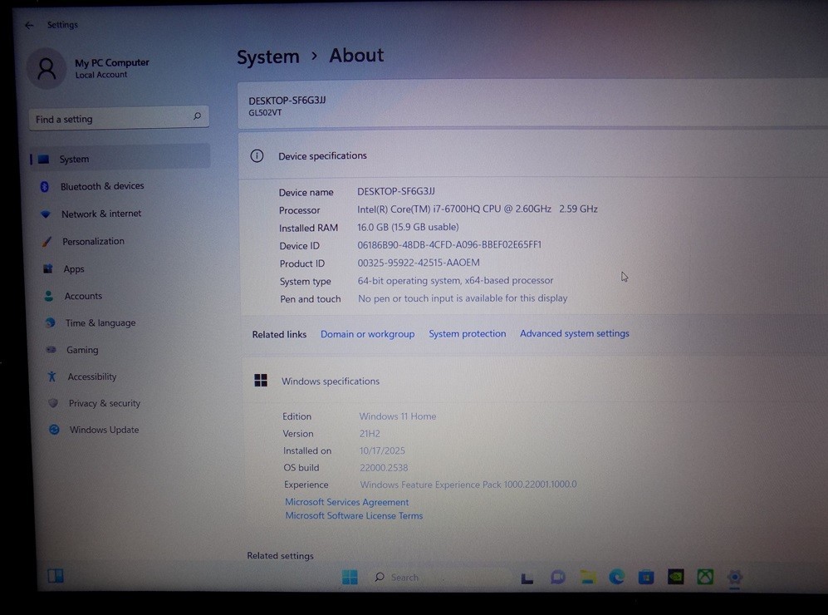This screenshot has width=828, height=615.
Task: Open Advanced system settings link
Action: pos(575,333)
